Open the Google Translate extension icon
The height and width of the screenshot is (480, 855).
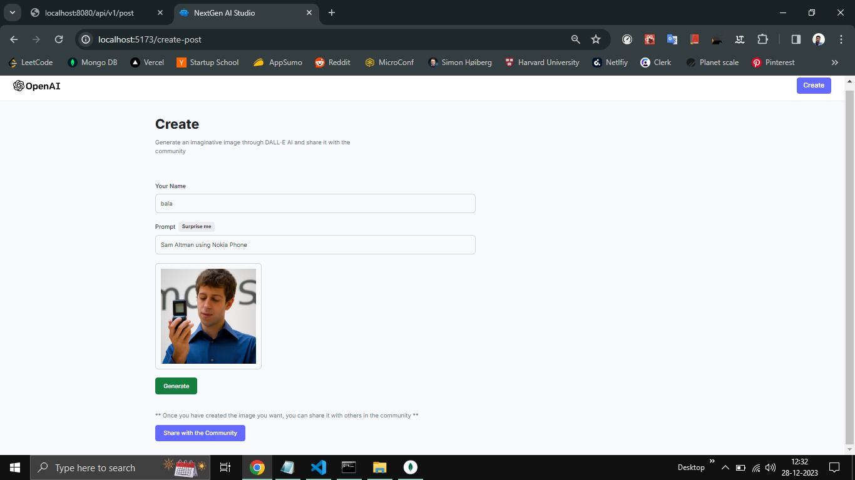(672, 39)
